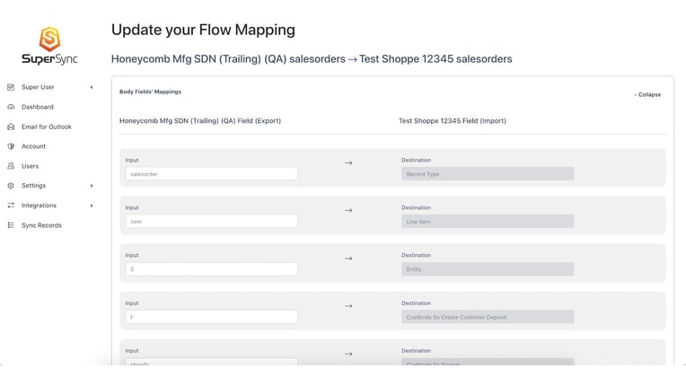Click the Email for Outlook envelope icon
This screenshot has width=686, height=385.
coord(11,127)
